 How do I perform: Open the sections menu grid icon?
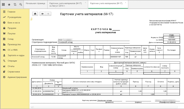pyautogui.click(x=3, y=4)
